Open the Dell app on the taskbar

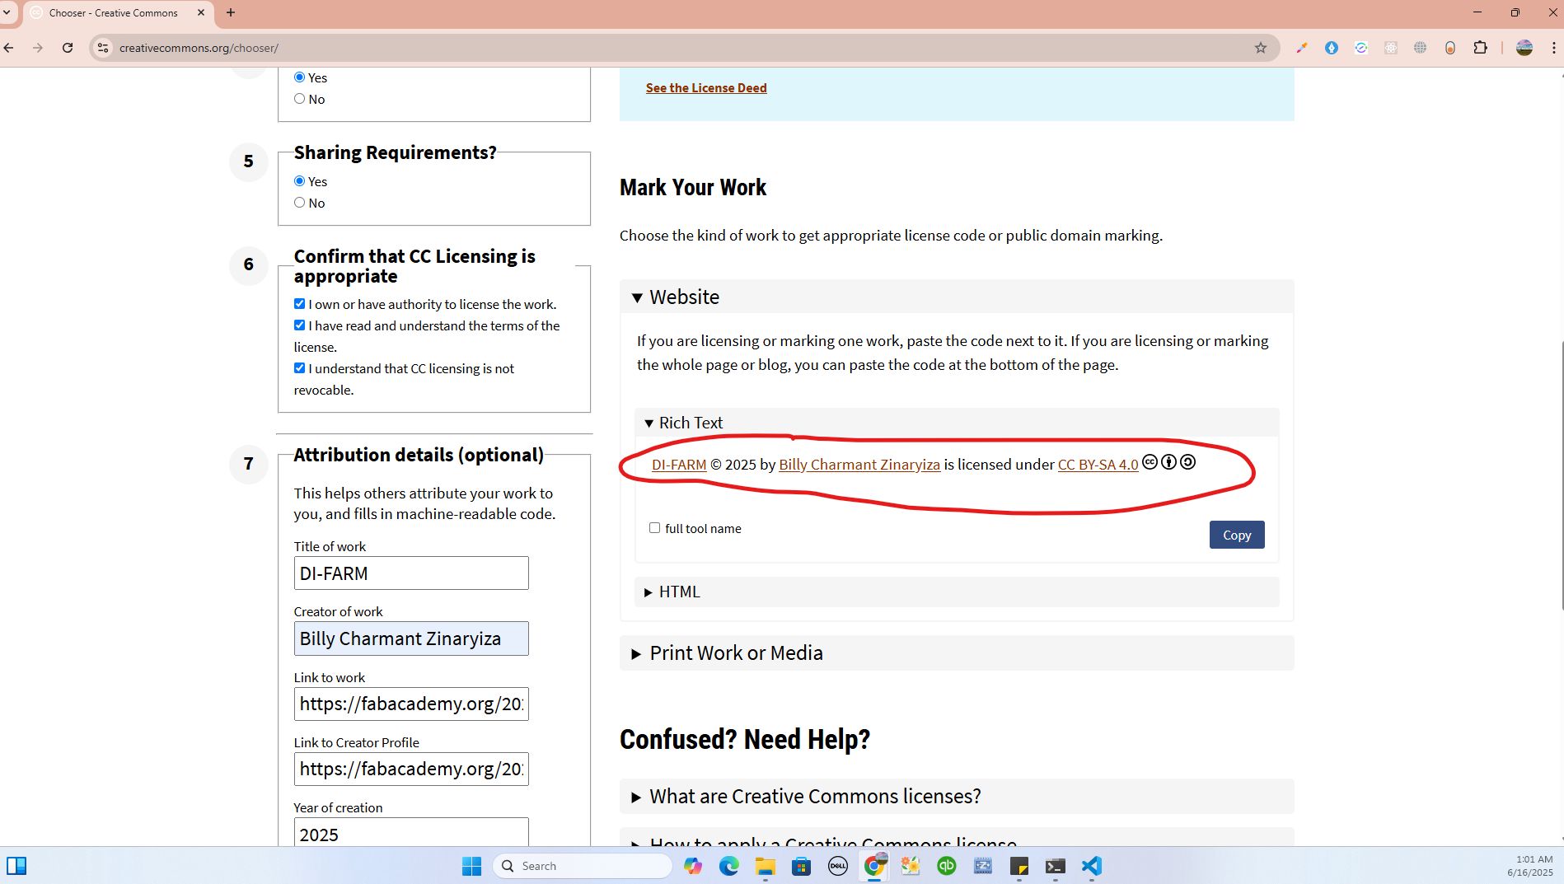[x=838, y=866]
